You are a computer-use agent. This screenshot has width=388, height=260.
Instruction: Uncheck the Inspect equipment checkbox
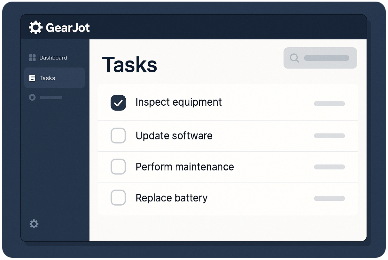pyautogui.click(x=118, y=103)
